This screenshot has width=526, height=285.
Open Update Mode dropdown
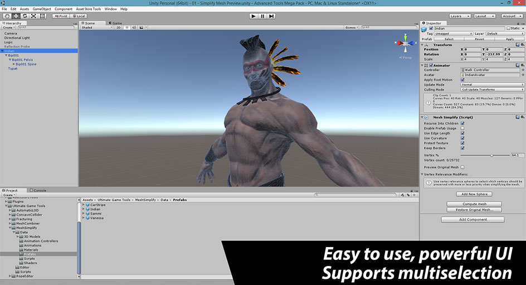(x=492, y=85)
